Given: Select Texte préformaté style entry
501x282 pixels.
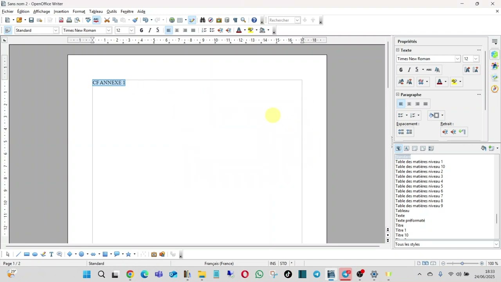Looking at the screenshot, I should coord(410,221).
